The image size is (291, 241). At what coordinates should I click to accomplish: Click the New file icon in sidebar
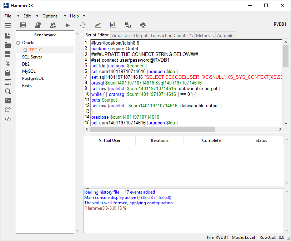tap(7, 36)
